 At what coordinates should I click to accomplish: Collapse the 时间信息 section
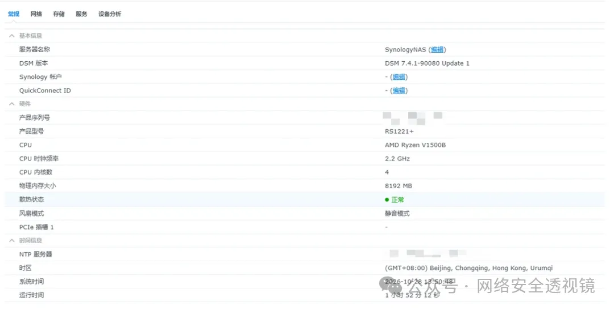click(12, 240)
